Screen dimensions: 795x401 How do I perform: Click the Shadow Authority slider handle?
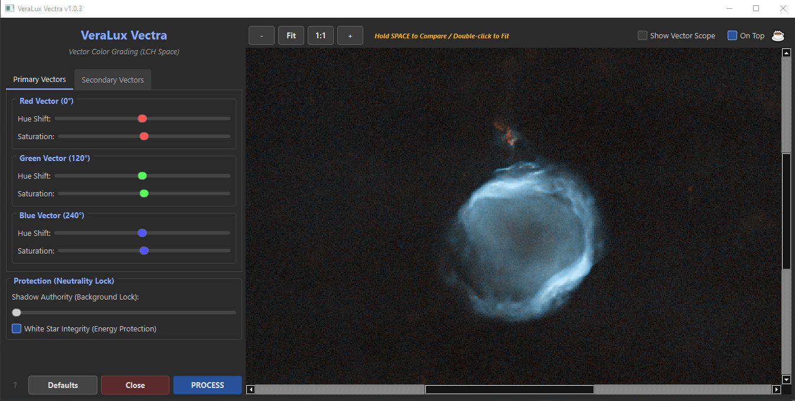pos(17,313)
